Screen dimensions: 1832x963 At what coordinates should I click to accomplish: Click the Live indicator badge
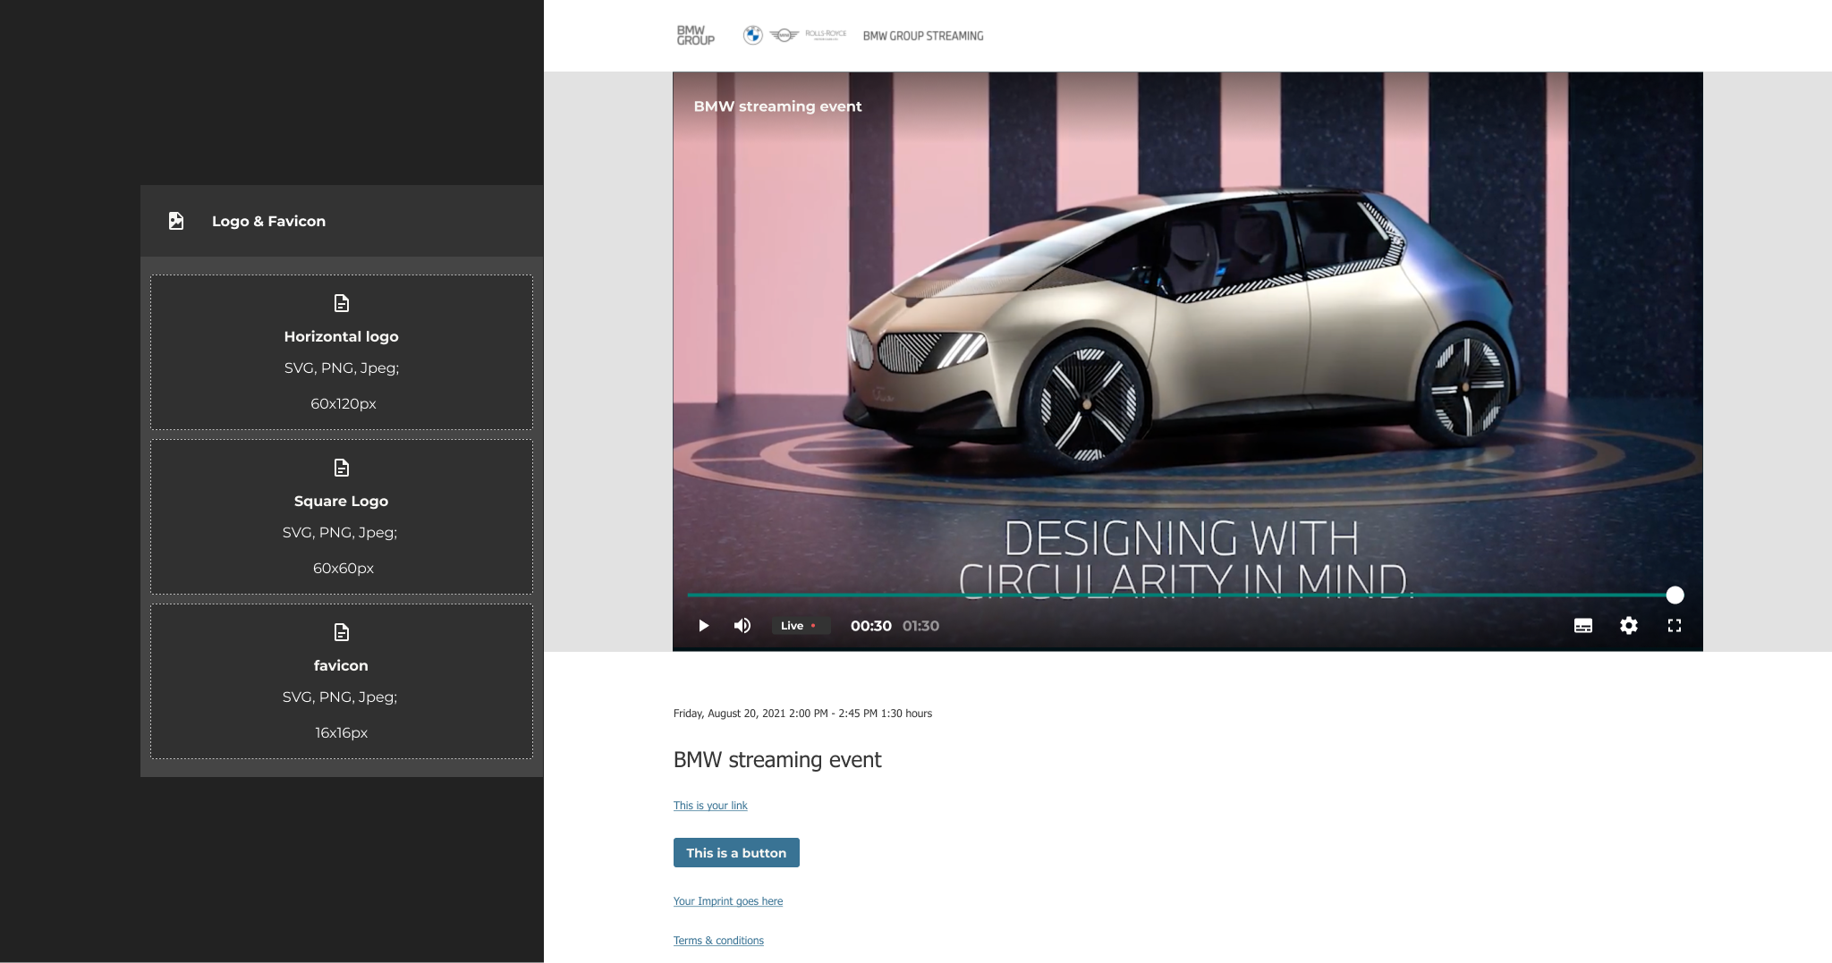coord(801,626)
